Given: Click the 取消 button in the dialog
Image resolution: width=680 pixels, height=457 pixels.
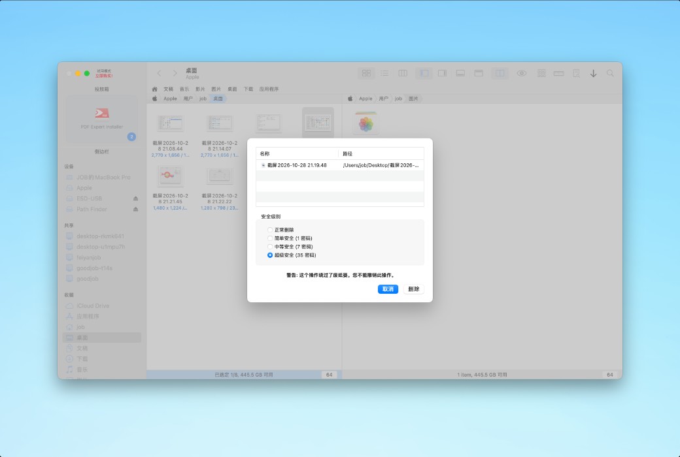Looking at the screenshot, I should (388, 289).
